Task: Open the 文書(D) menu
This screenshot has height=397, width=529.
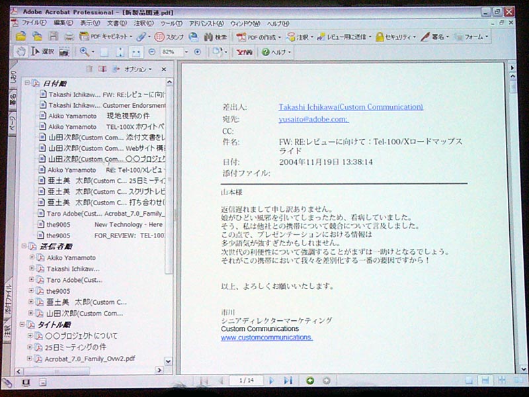Action: (117, 23)
